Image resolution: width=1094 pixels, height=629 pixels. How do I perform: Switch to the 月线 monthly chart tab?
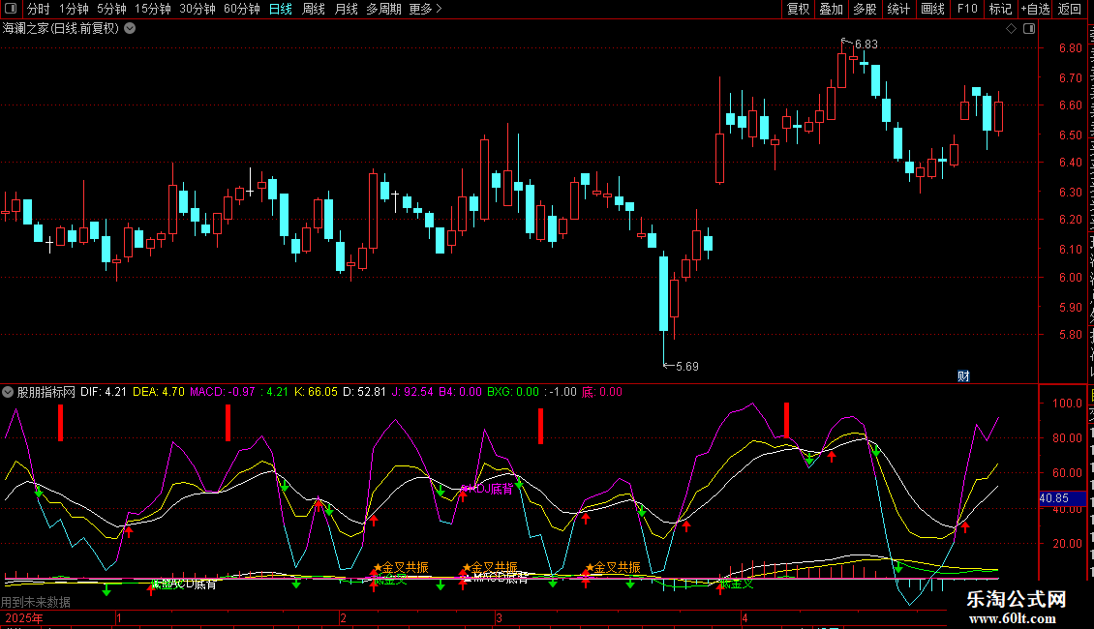(346, 9)
